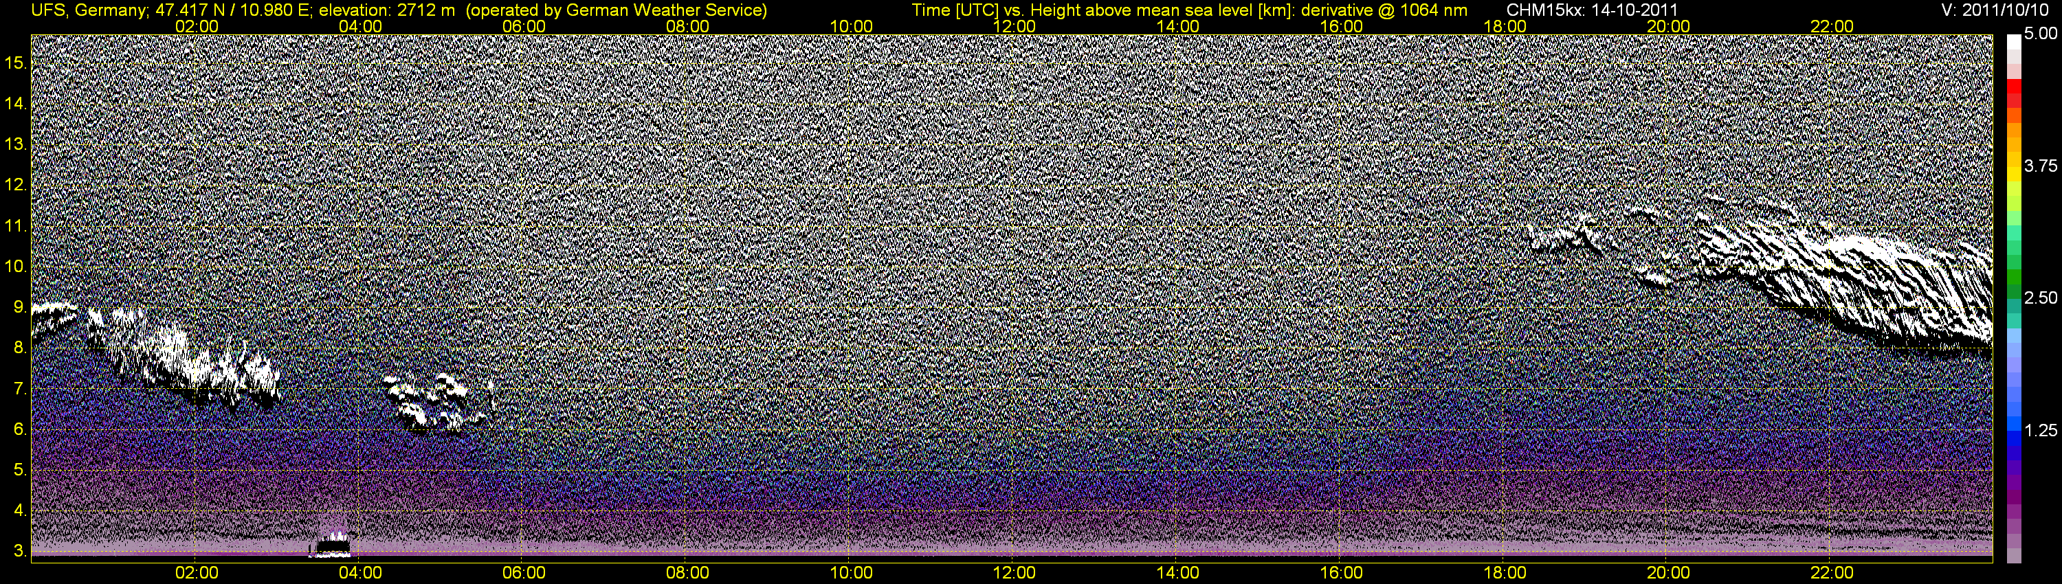Click the station title 'UFS, Germany; 47.417 N / 10.980 E'
Viewport: 2062px width, 584px height.
172,10
